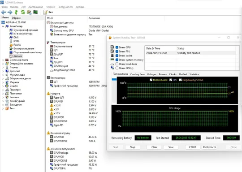This screenshot has height=172, width=242.
Task: Stop the stability test with Stop button
Action: 133,147
